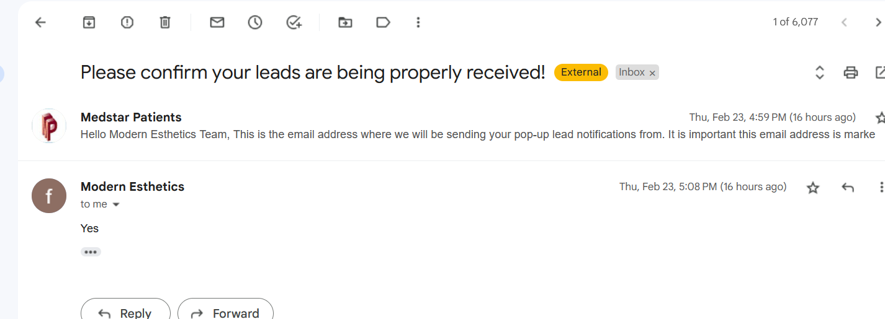Remove the Inbox label from conversation

[652, 73]
